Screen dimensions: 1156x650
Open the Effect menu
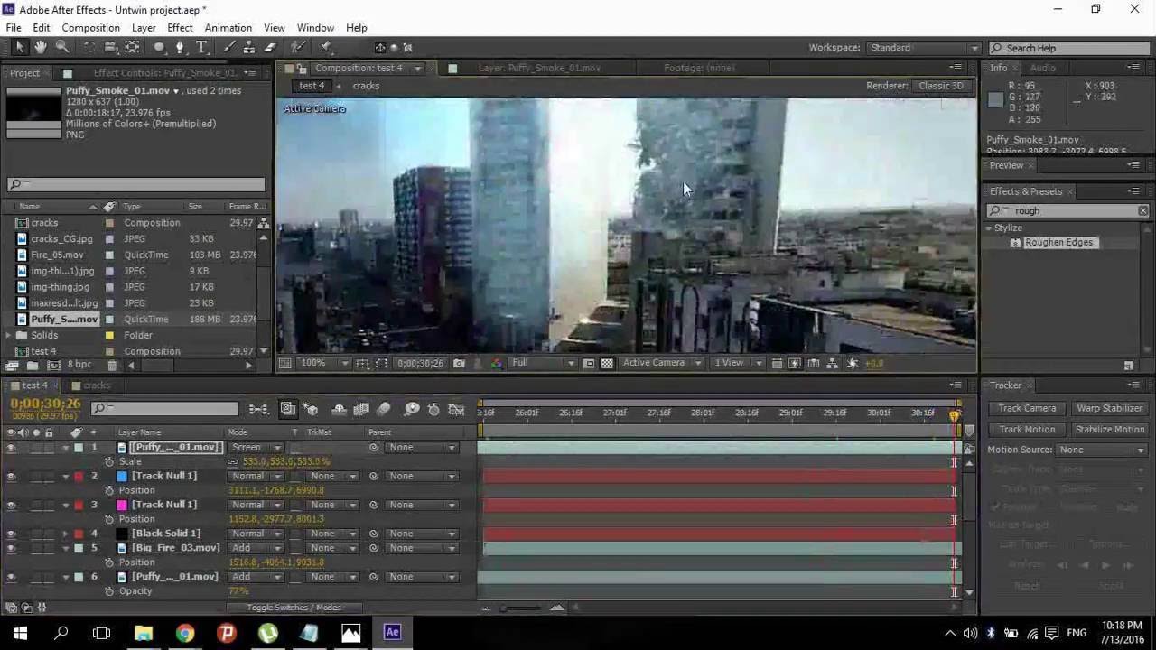(180, 28)
